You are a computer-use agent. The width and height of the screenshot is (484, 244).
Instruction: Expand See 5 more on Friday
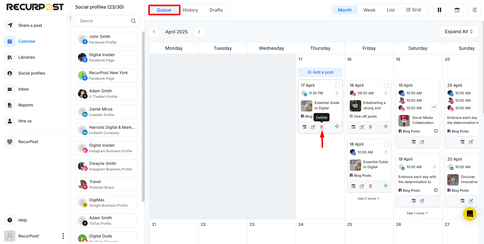[x=369, y=198]
